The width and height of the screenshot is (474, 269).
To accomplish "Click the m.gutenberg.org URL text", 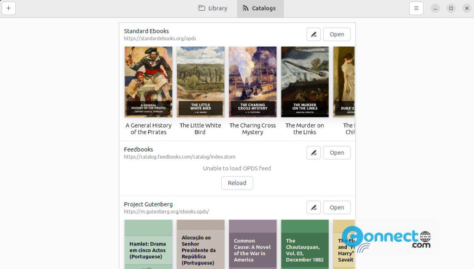I will (166, 212).
